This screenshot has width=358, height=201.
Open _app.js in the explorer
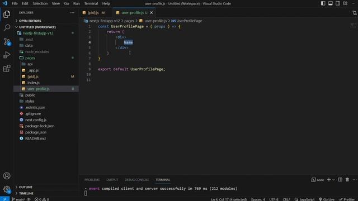click(x=46, y=70)
